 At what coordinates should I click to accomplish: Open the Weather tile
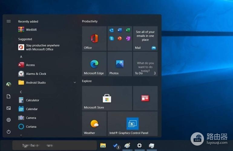94,124
